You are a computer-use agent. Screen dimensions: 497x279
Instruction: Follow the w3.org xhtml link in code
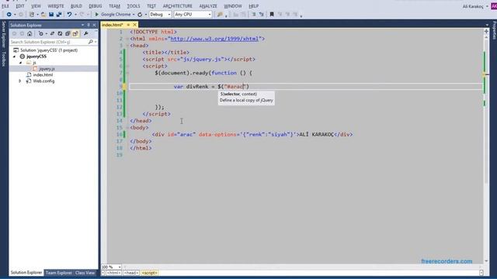214,39
